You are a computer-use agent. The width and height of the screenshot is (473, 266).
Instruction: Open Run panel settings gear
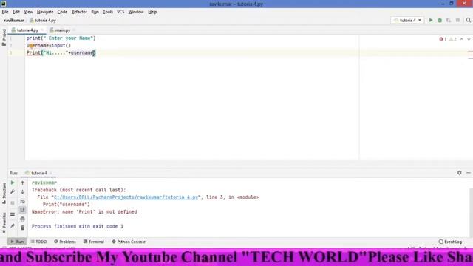point(459,173)
